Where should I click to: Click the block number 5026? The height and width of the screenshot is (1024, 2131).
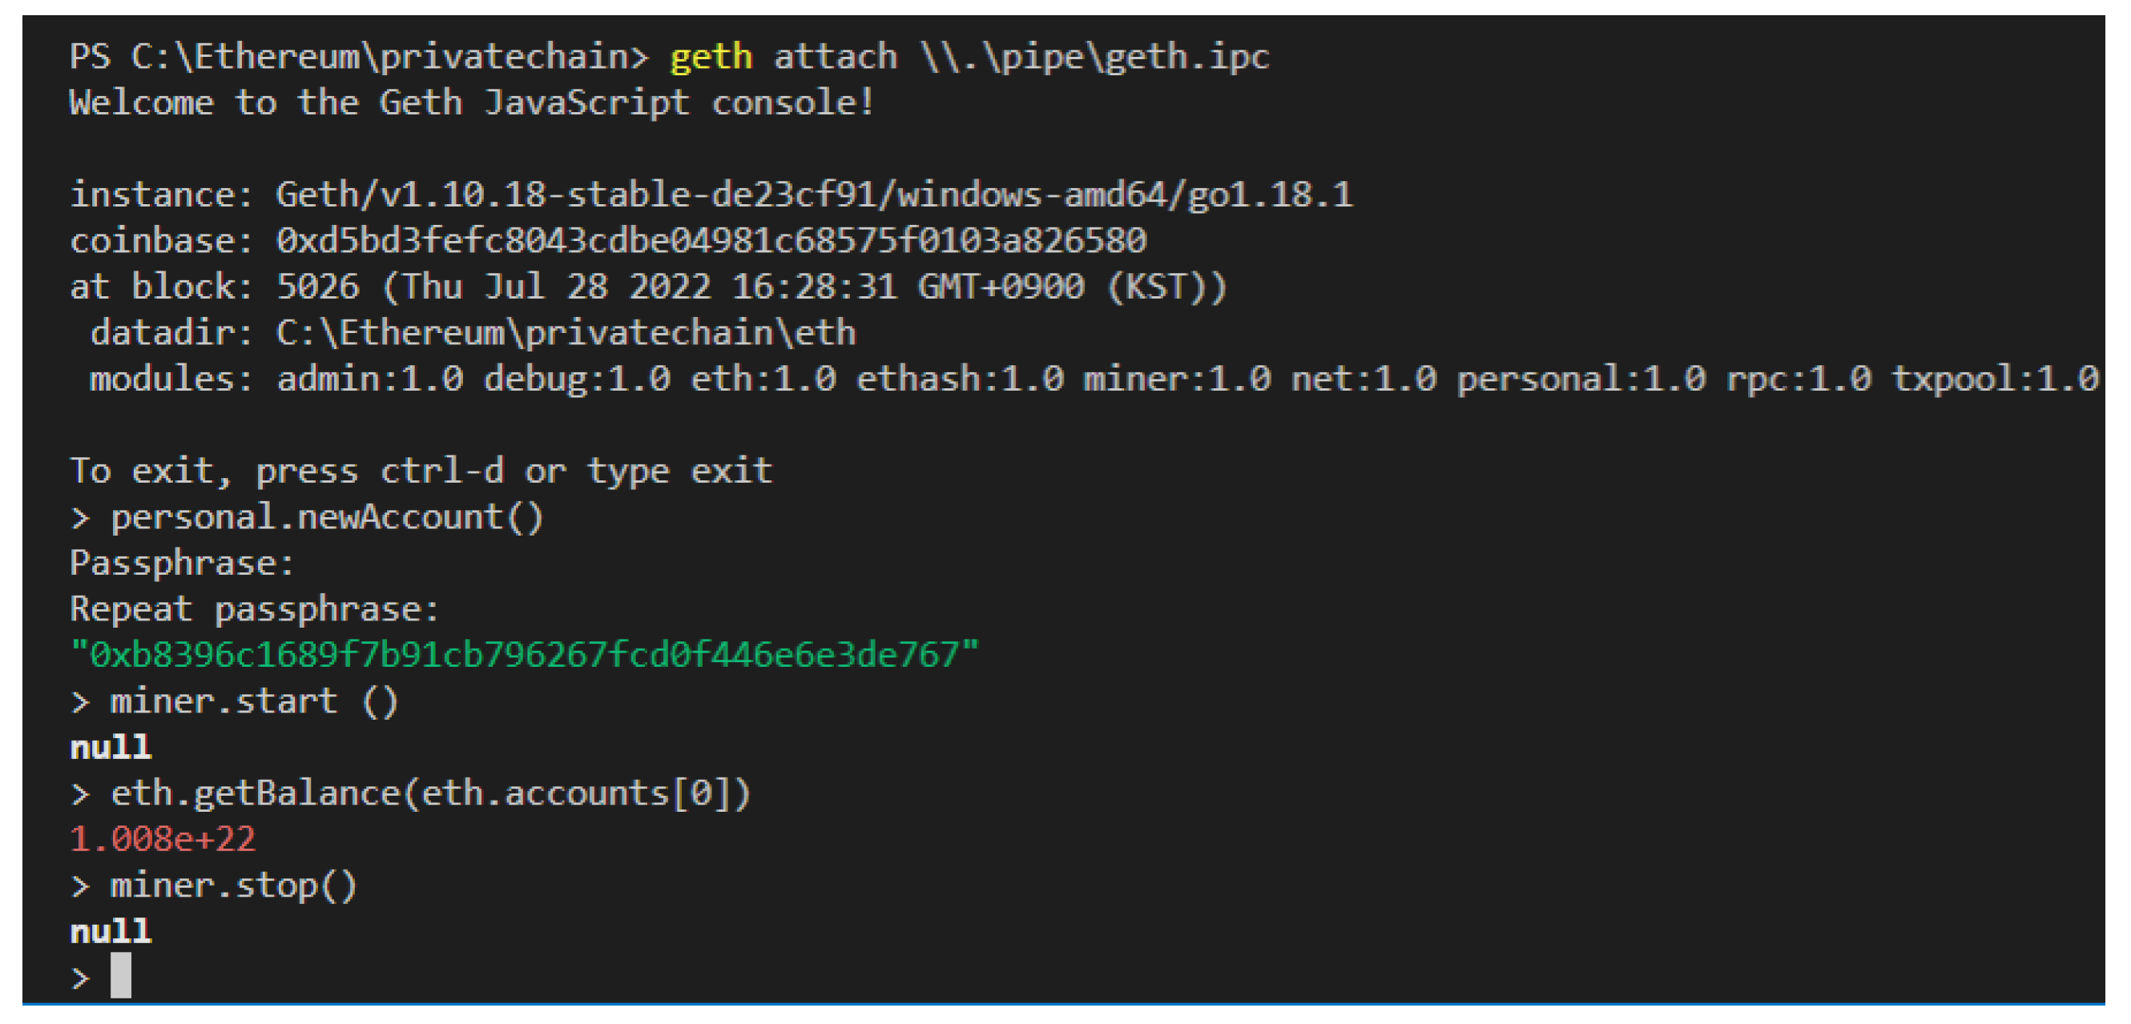[x=318, y=287]
